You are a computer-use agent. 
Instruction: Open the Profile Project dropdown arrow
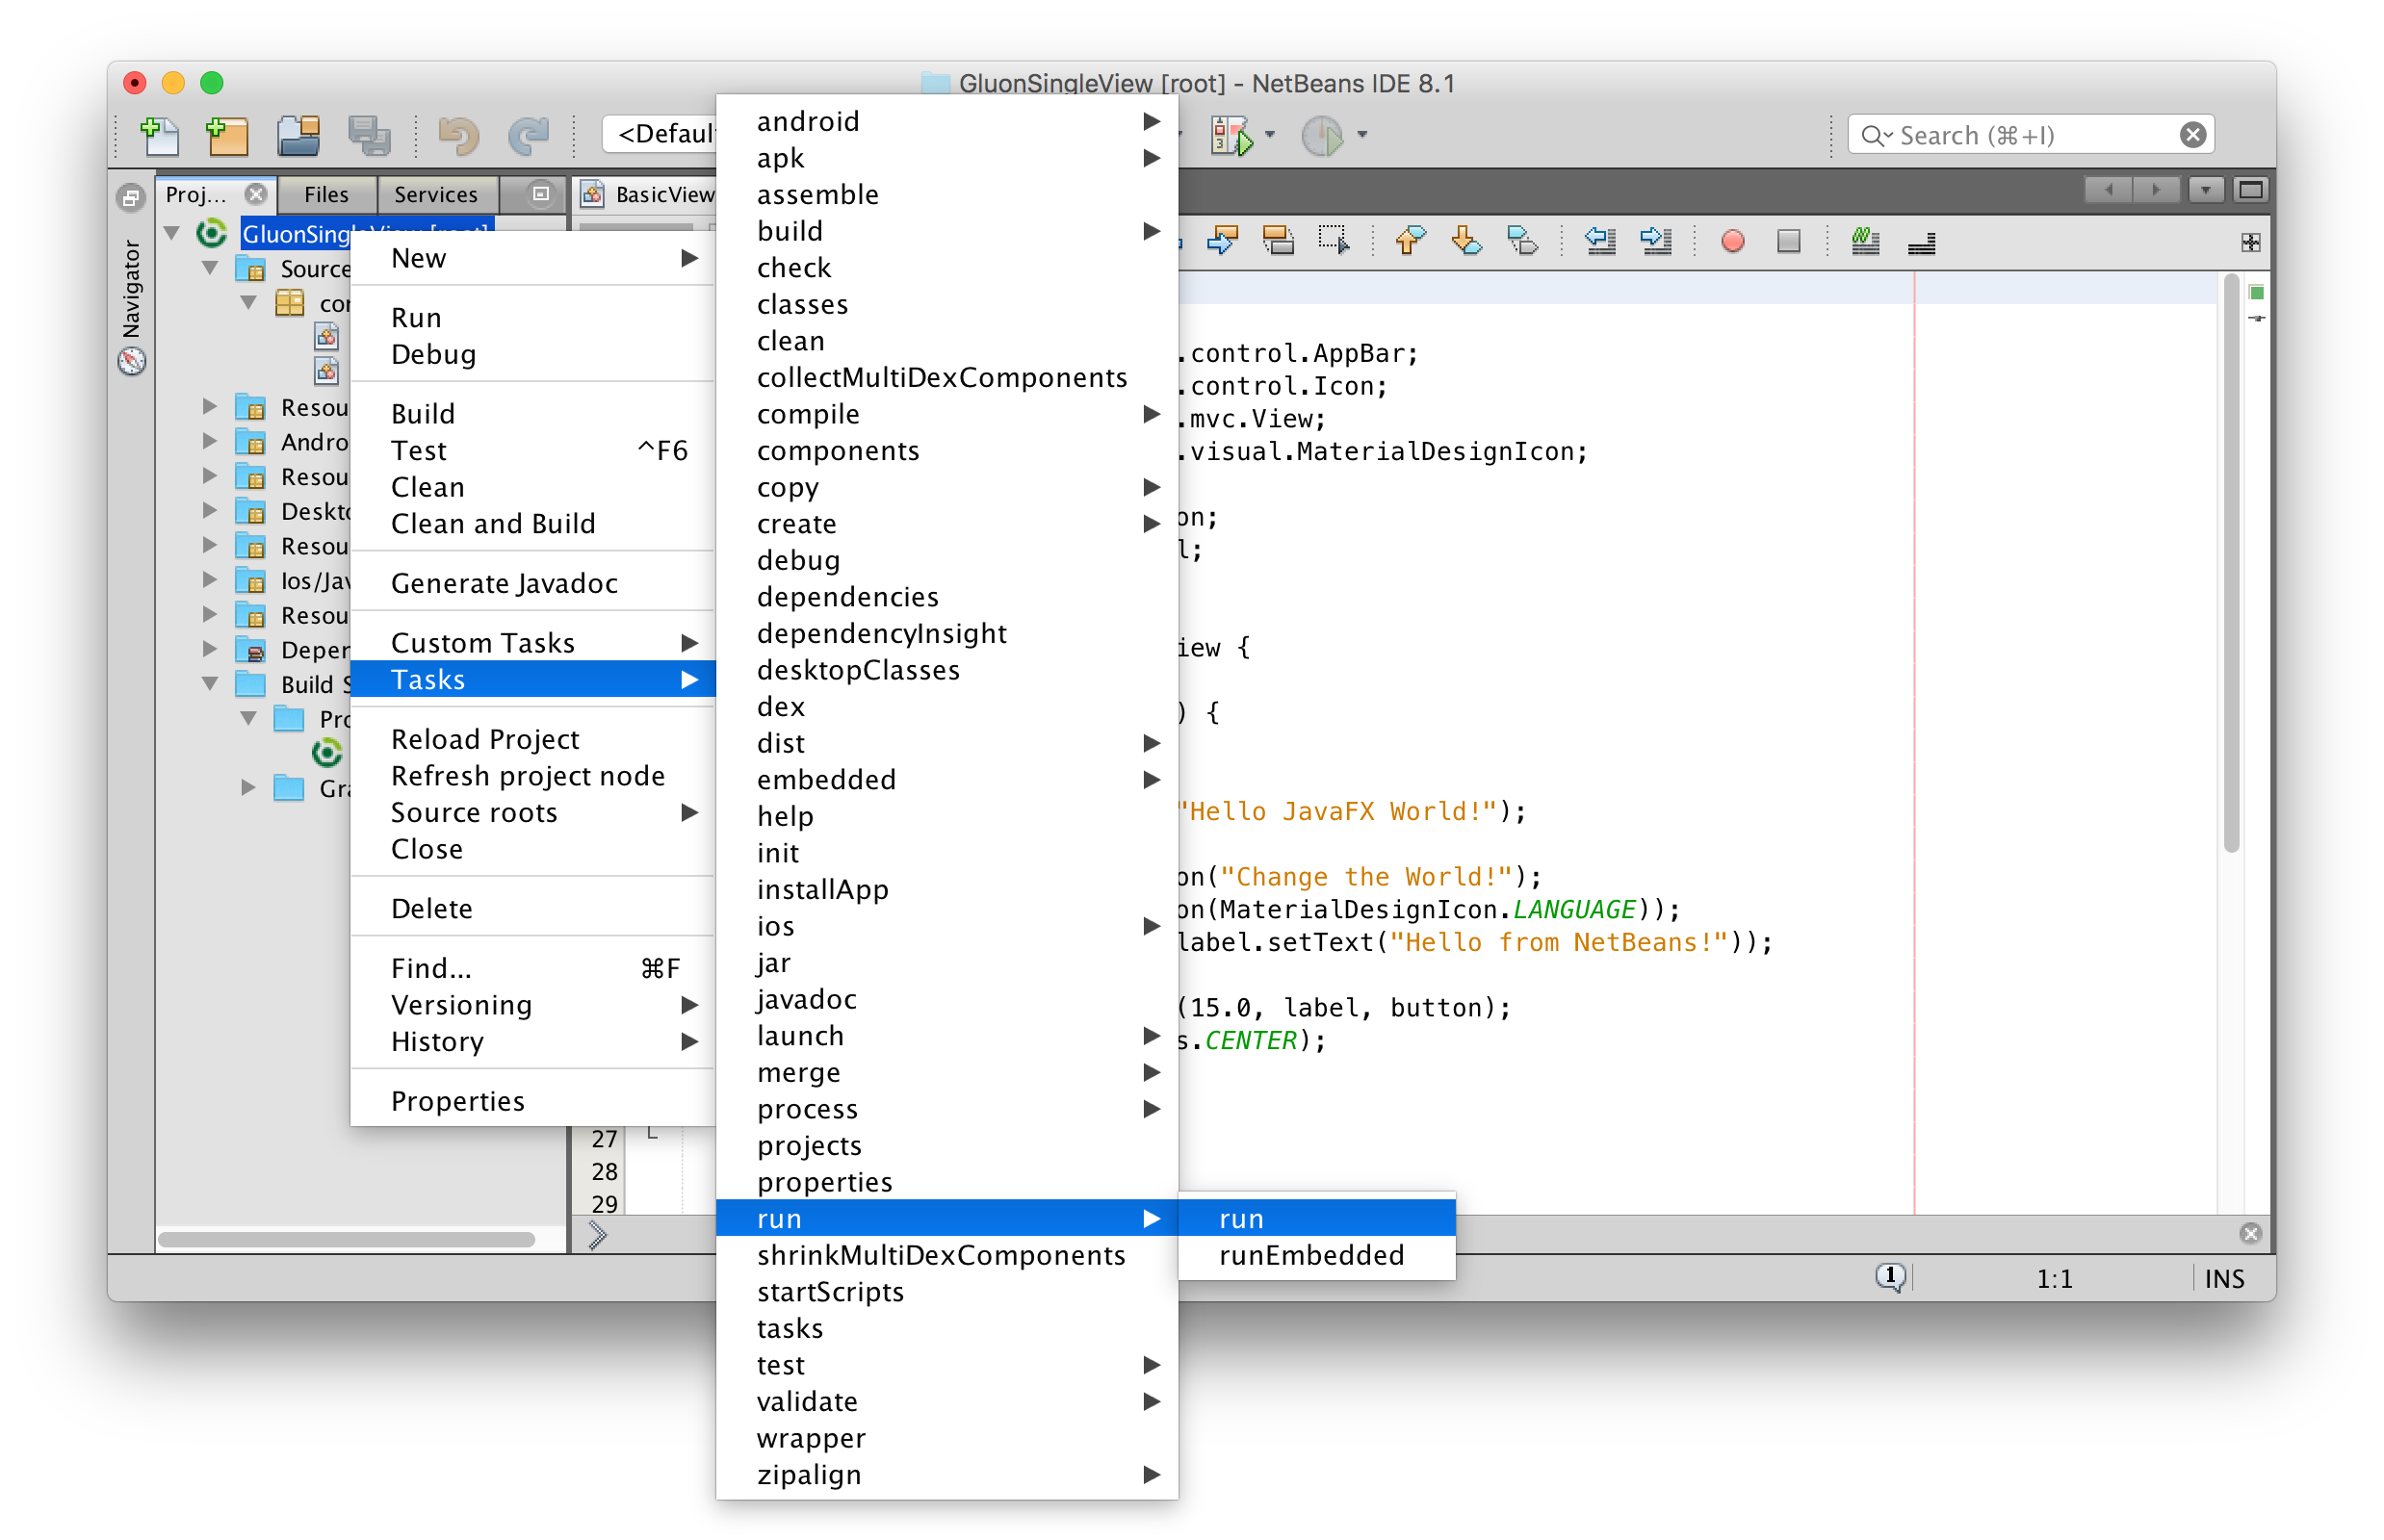1361,135
